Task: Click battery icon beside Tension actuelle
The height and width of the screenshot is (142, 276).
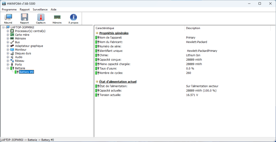Action: click(97, 95)
